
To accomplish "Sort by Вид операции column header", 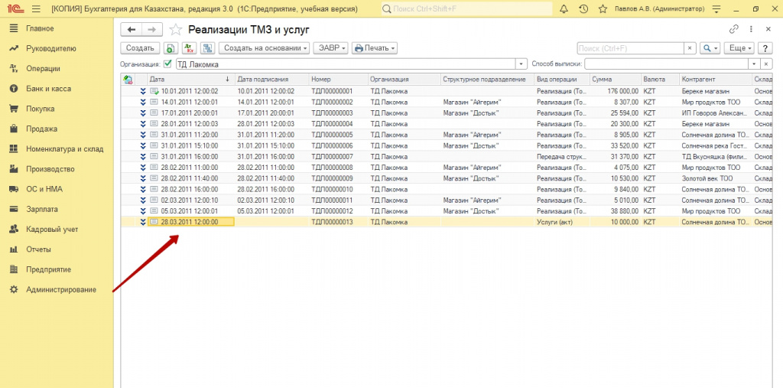I will (562, 79).
